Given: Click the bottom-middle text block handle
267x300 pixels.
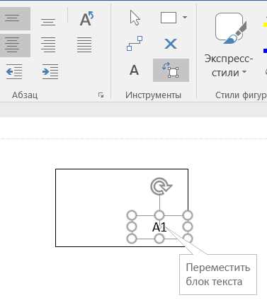Looking at the screenshot, I should pos(159,239).
